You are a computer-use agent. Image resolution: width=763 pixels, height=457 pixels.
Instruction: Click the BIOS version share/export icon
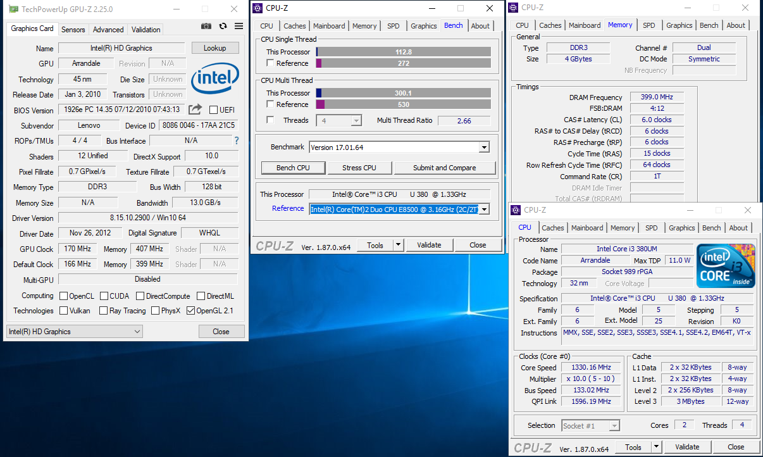(195, 109)
